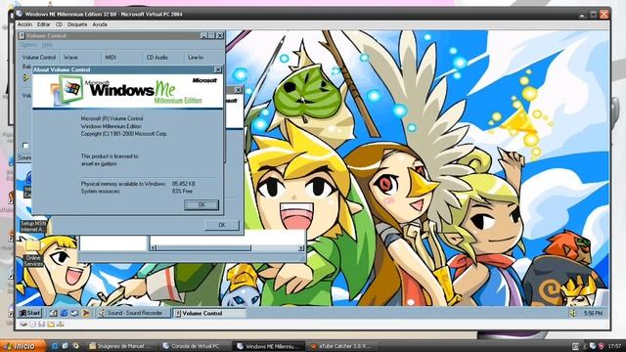This screenshot has height=352, width=626.
Task: Click the Wave channel label
Action: click(70, 58)
